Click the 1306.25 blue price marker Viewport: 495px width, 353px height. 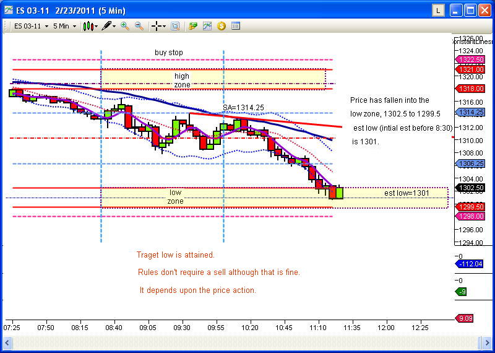coord(470,163)
